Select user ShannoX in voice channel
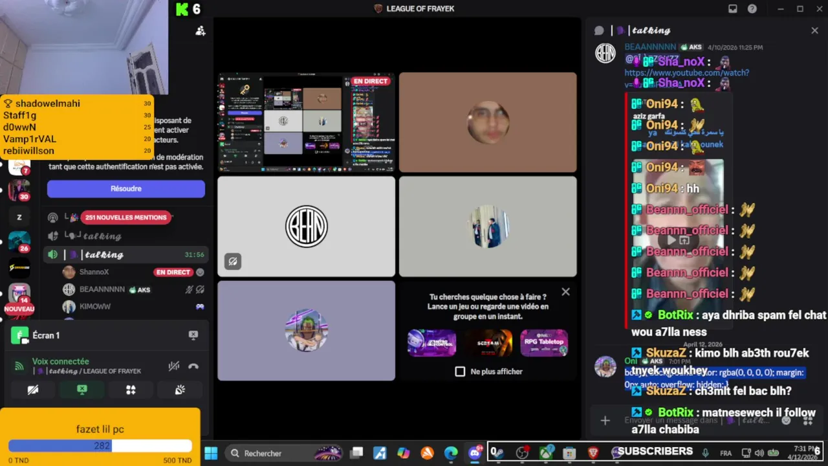Image resolution: width=828 pixels, height=466 pixels. [x=94, y=272]
